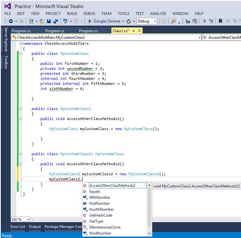Expand the CheckAccessModifiers.MyCustomClass2 class dropdown
The height and width of the screenshot is (238, 241).
click(x=199, y=38)
